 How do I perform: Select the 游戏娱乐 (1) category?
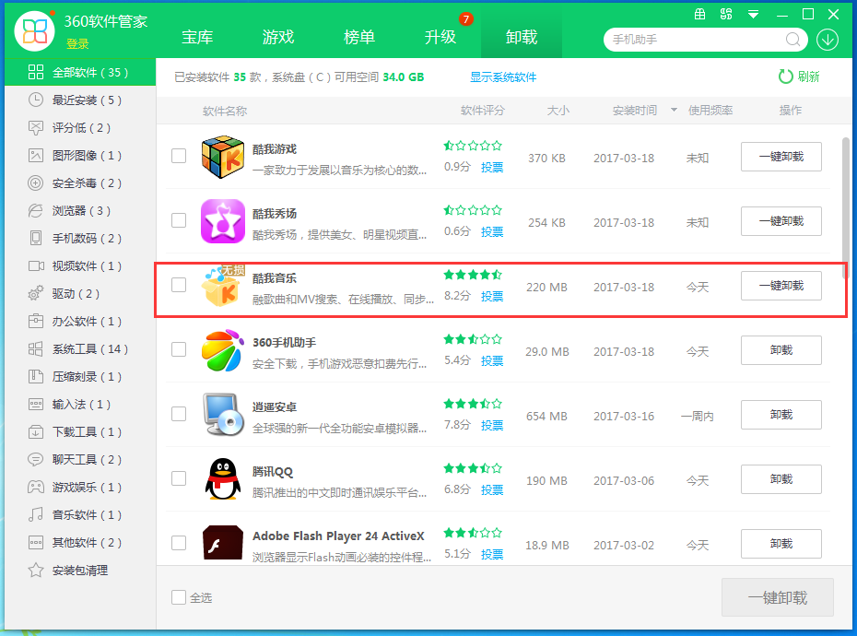[x=80, y=488]
